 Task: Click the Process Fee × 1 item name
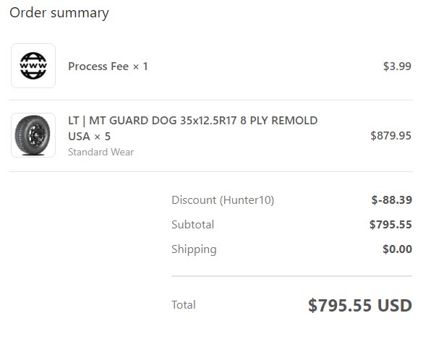[x=108, y=66]
